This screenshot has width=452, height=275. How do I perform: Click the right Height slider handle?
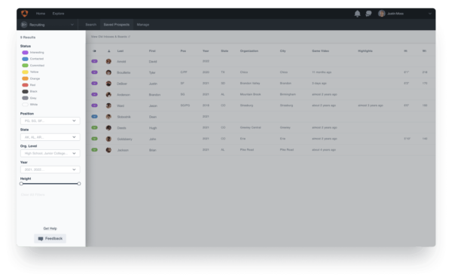pos(79,184)
